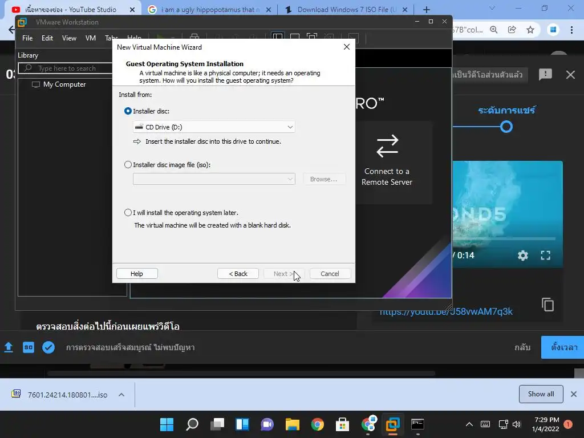Screen dimensions: 584x438
Task: Open Chat app from taskbar
Action: pos(267,424)
